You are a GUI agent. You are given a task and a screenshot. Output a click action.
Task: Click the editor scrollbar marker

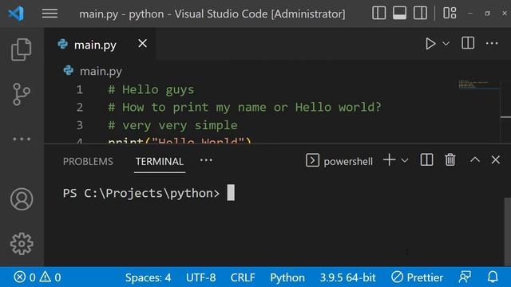[x=505, y=117]
